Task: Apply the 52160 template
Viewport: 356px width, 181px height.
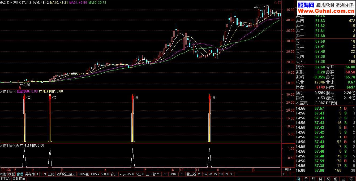Action: (x=173, y=174)
